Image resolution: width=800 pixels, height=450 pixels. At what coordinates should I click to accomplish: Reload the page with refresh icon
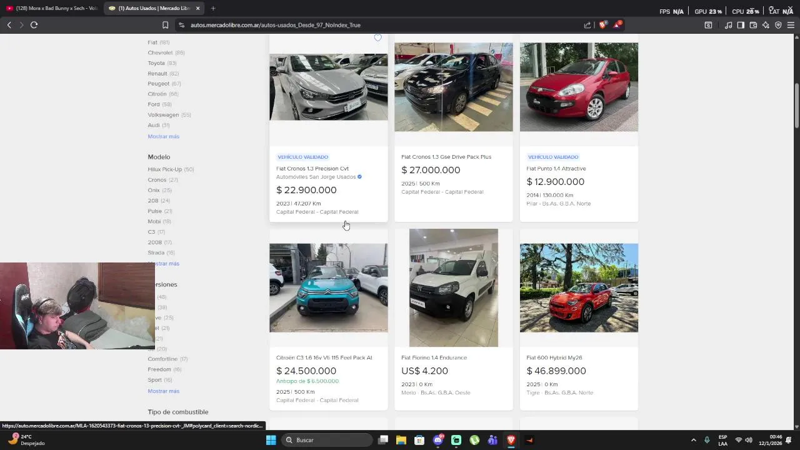34,25
